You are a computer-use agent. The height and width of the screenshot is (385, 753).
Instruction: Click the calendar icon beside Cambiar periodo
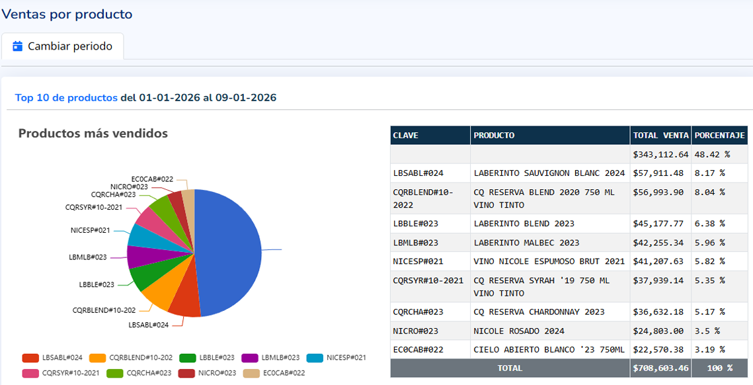tap(18, 46)
